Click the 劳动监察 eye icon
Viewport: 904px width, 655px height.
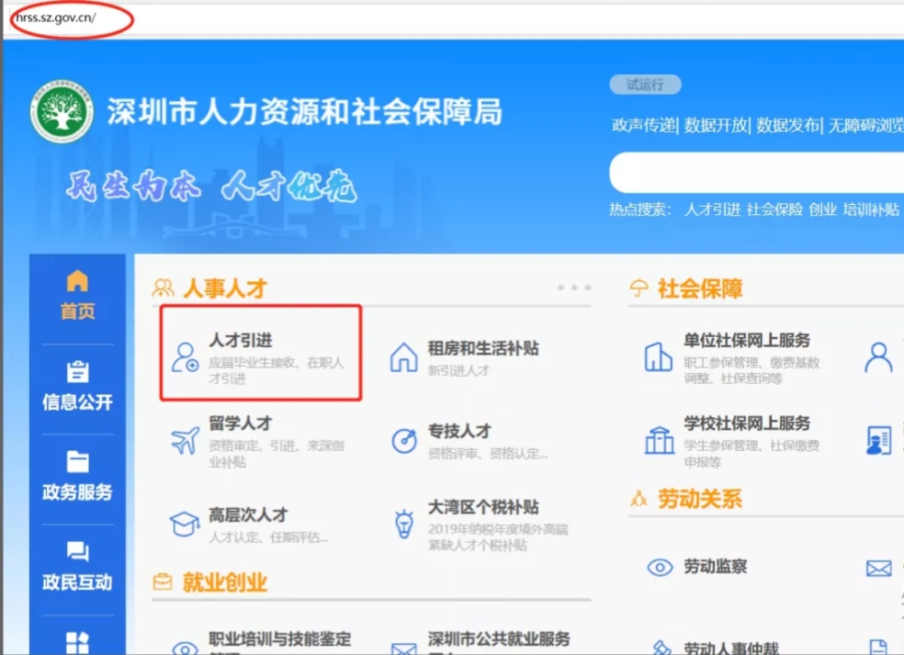660,567
